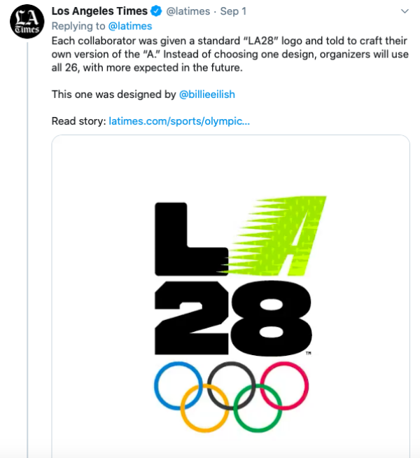
Task: Click the vertical reply thread line
Action: pos(28,249)
